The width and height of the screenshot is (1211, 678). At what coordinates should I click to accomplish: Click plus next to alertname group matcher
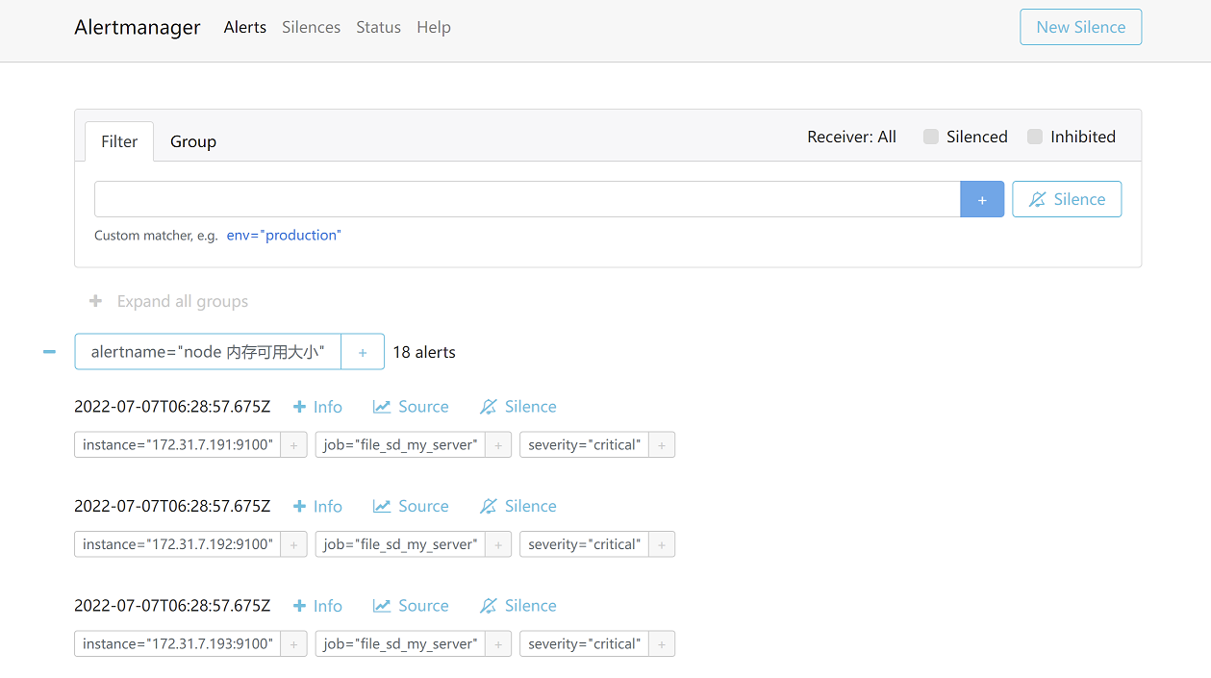tap(363, 352)
